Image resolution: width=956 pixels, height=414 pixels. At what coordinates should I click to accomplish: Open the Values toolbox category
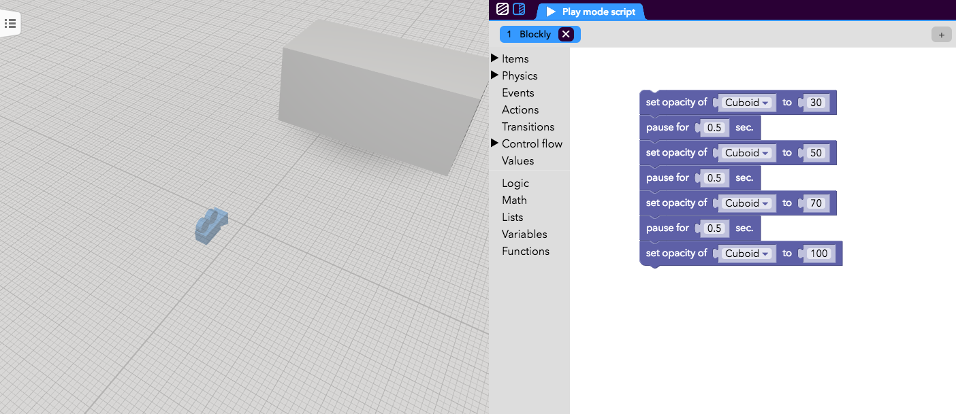[x=518, y=160]
